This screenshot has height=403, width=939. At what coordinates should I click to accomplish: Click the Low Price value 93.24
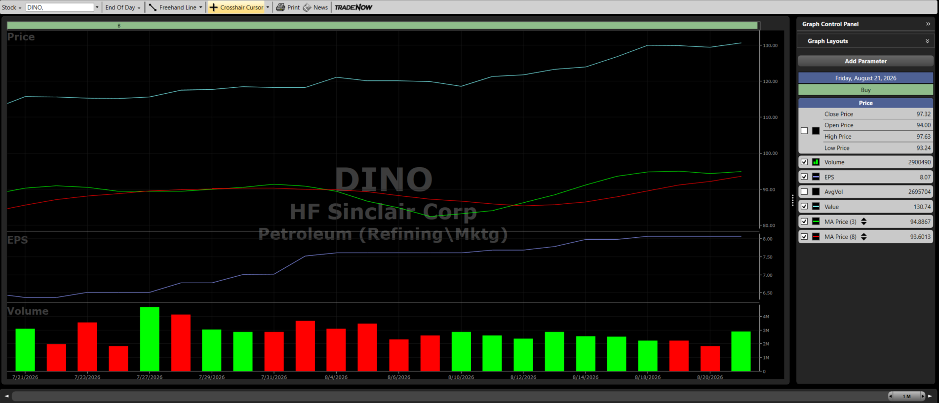coord(923,148)
